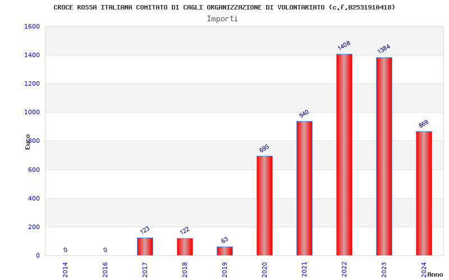
Task: Click the value label 940
Action: (x=304, y=114)
